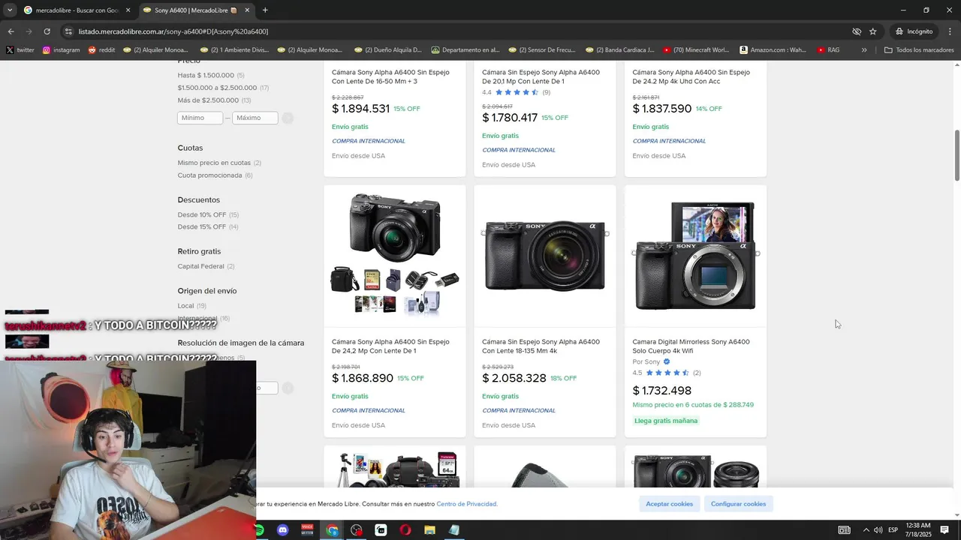Accept cookies with Aceptar cookies
Image resolution: width=961 pixels, height=540 pixels.
point(670,504)
